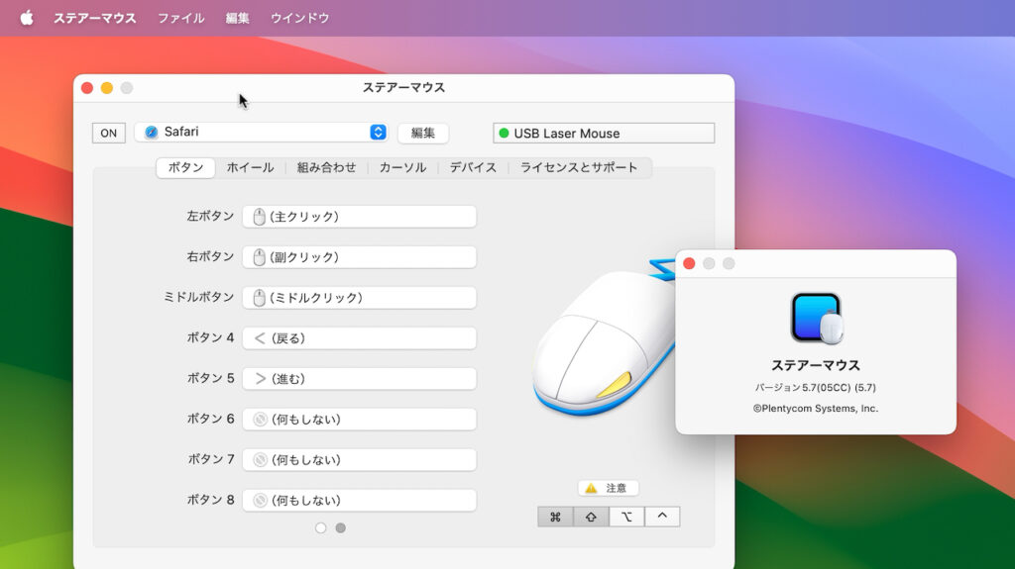Open the ボタン 6 assignment field
The width and height of the screenshot is (1015, 569).
(359, 419)
